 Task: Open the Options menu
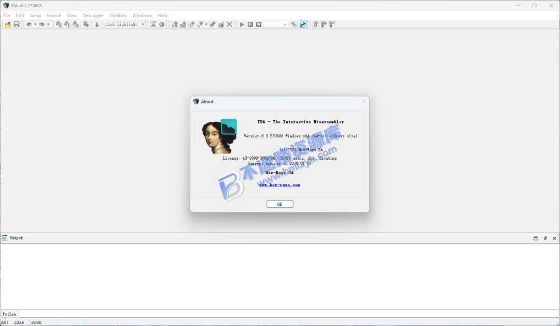tap(118, 16)
